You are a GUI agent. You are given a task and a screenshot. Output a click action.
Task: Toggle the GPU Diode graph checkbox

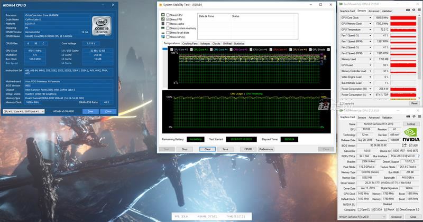[x=310, y=50]
